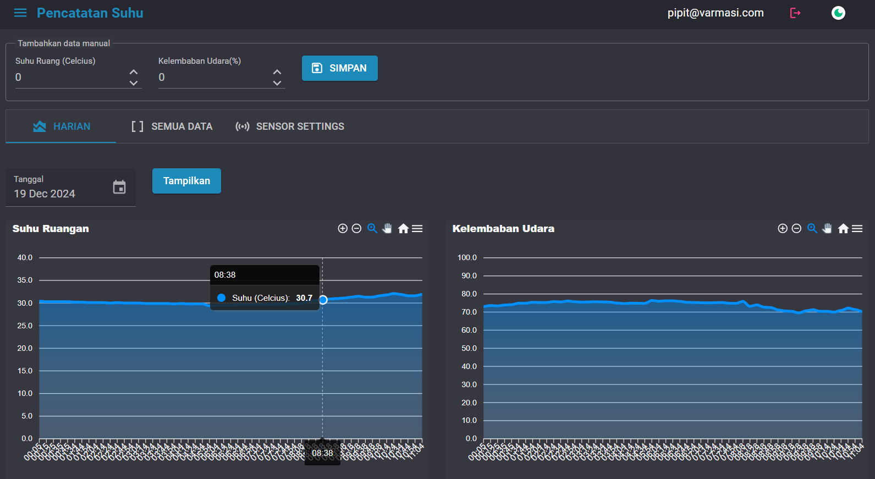Click user email pipit@varmasi.com
The image size is (875, 479).
click(x=716, y=13)
